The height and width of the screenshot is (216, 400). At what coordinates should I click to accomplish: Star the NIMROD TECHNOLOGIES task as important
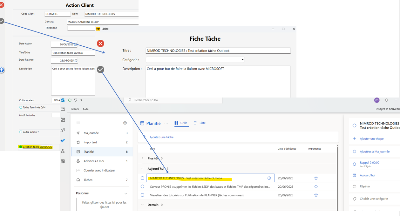click(x=316, y=178)
